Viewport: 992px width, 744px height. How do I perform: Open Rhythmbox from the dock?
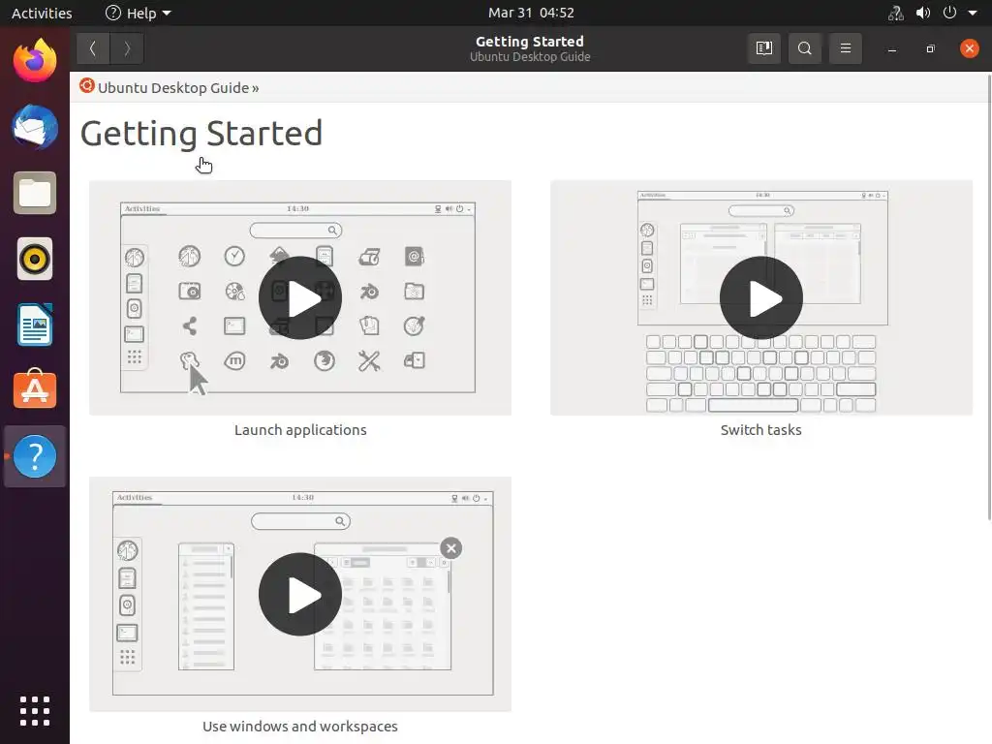[35, 259]
